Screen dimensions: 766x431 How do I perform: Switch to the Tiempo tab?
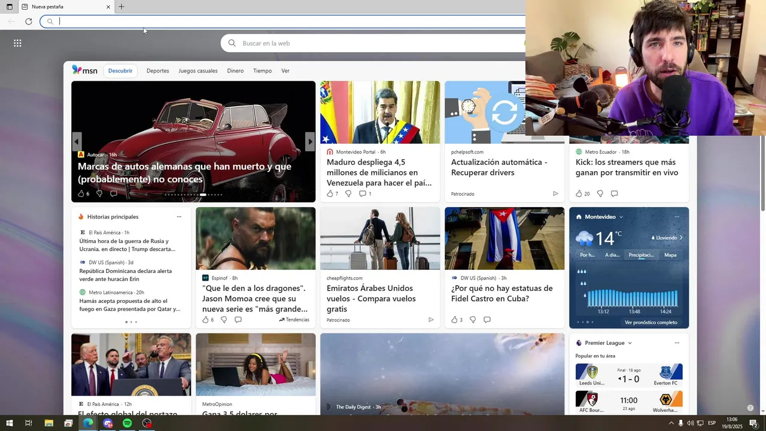[x=262, y=71]
